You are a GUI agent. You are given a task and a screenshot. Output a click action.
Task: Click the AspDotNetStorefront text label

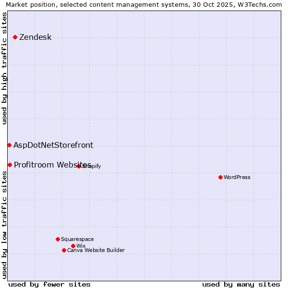pos(53,145)
